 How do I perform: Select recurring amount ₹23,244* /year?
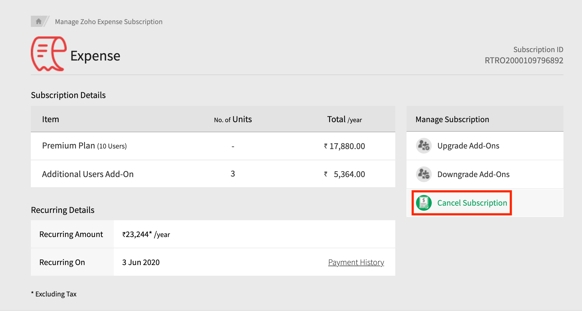[146, 234]
